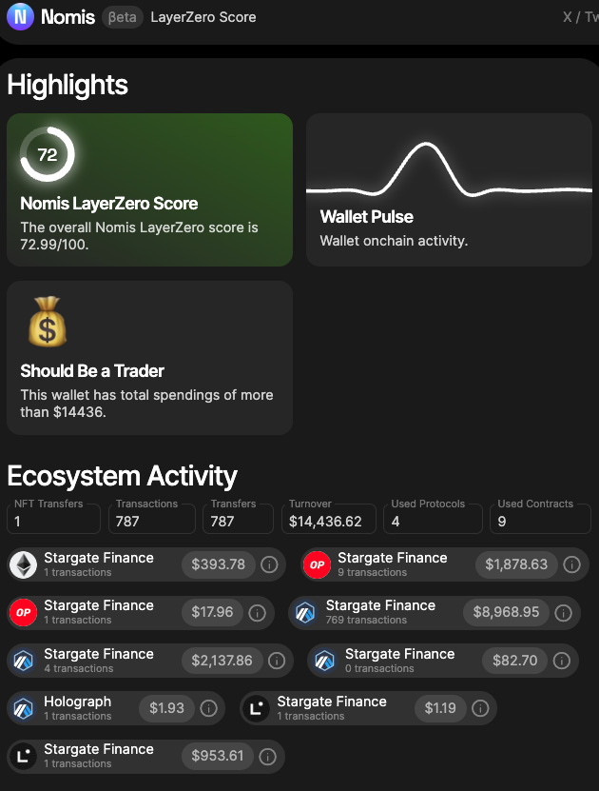Viewport: 599px width, 791px height.
Task: Click the $8,968.95 amount badge
Action: pos(506,612)
